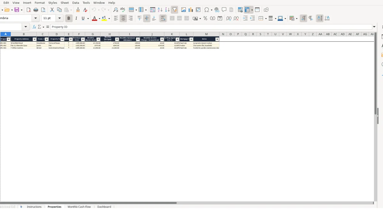Sort descending Z to A
The width and height of the screenshot is (383, 215).
coord(167,10)
